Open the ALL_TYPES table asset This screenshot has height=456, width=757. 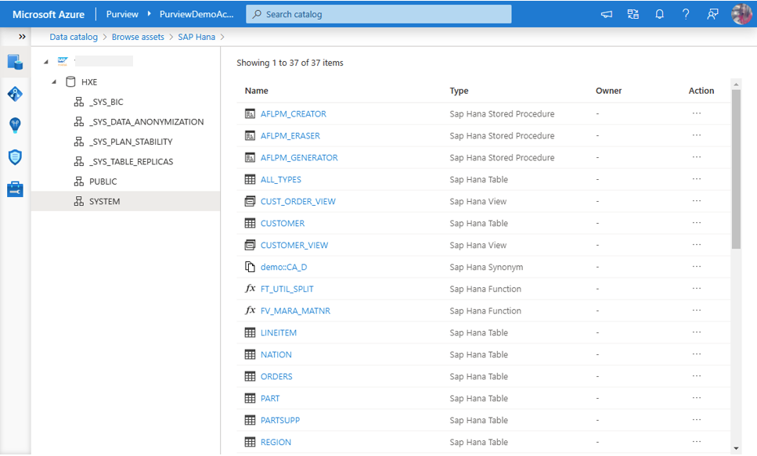coord(280,179)
